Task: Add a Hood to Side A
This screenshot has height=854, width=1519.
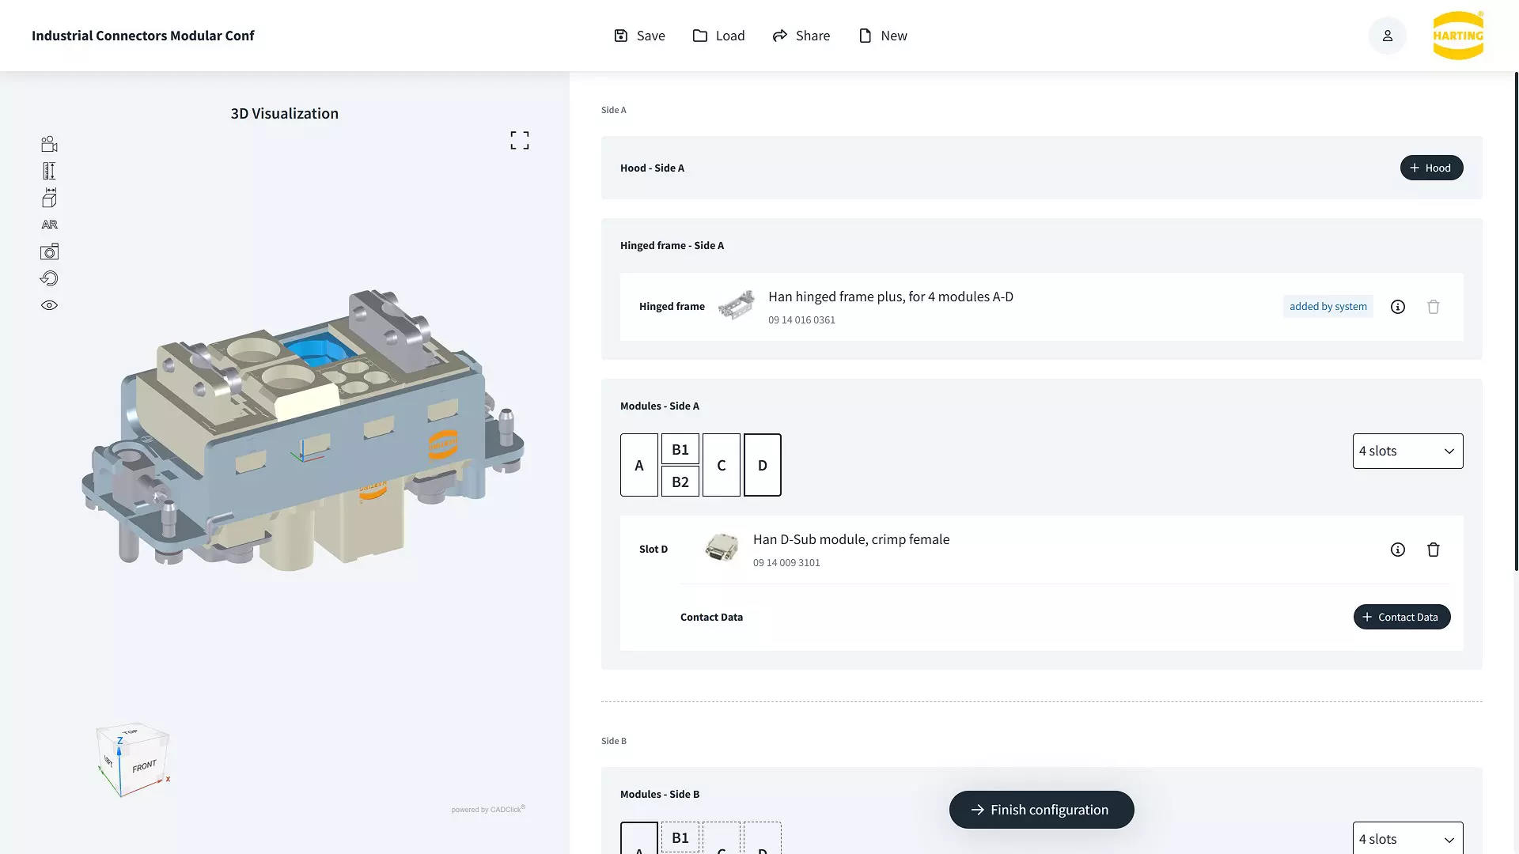Action: 1432,168
